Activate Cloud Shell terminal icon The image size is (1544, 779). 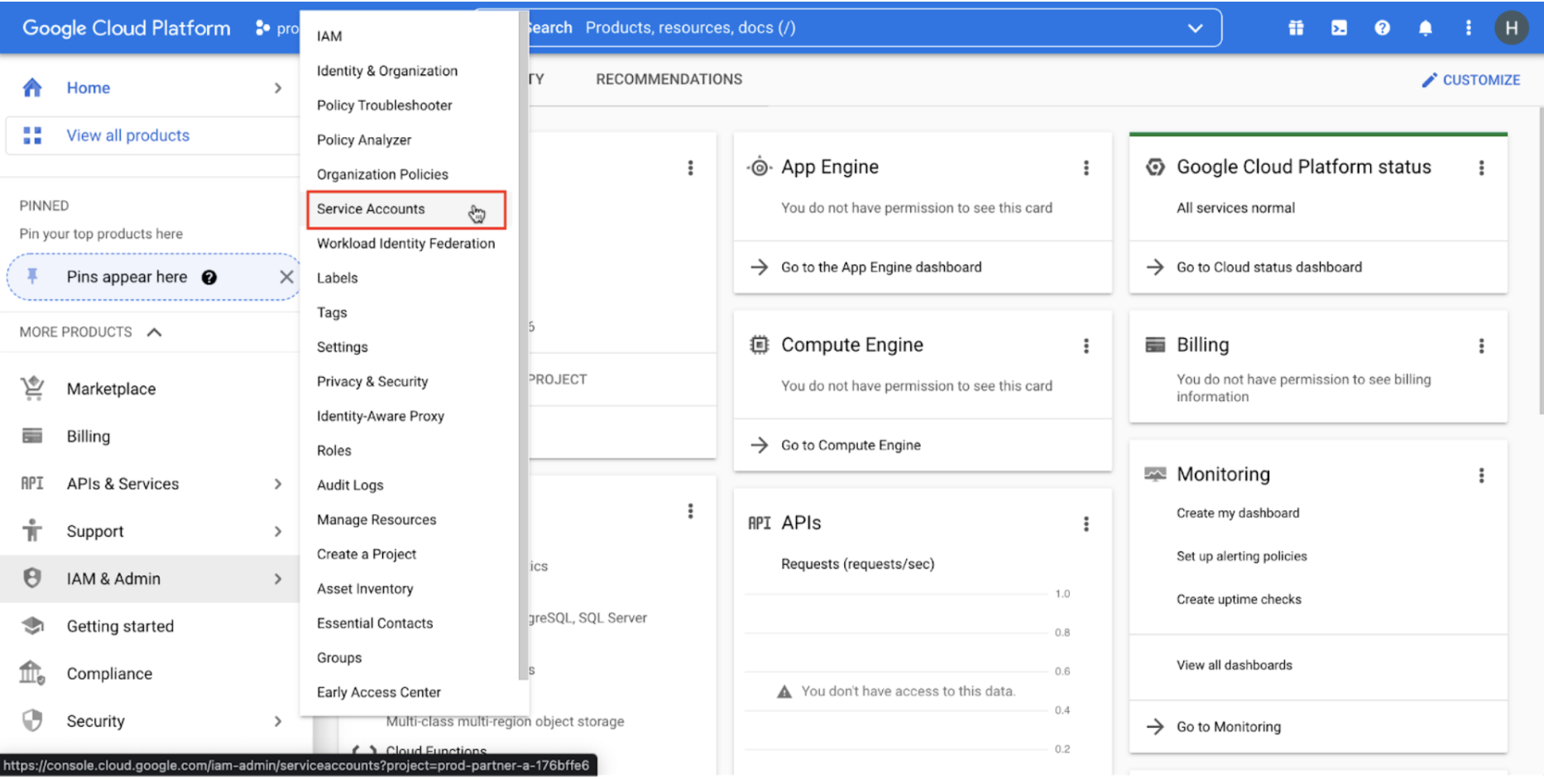coord(1339,28)
